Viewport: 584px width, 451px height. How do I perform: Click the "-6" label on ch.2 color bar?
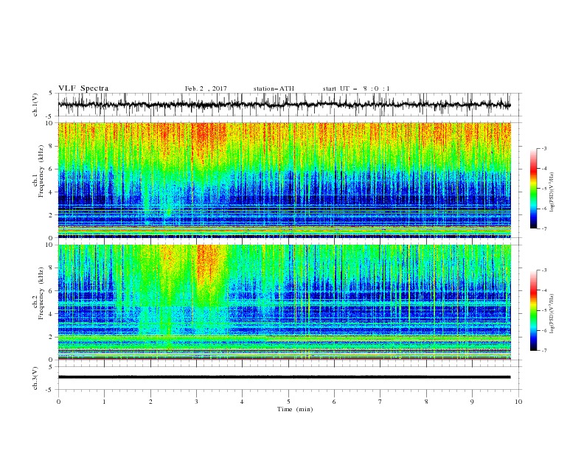click(543, 330)
